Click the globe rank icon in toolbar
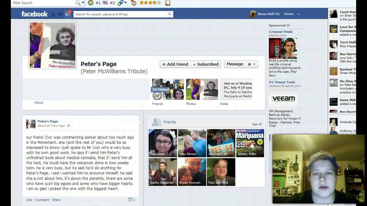367x206 pixels. pos(91,3)
